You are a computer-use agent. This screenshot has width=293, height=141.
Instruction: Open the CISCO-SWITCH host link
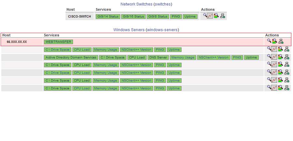click(80, 16)
